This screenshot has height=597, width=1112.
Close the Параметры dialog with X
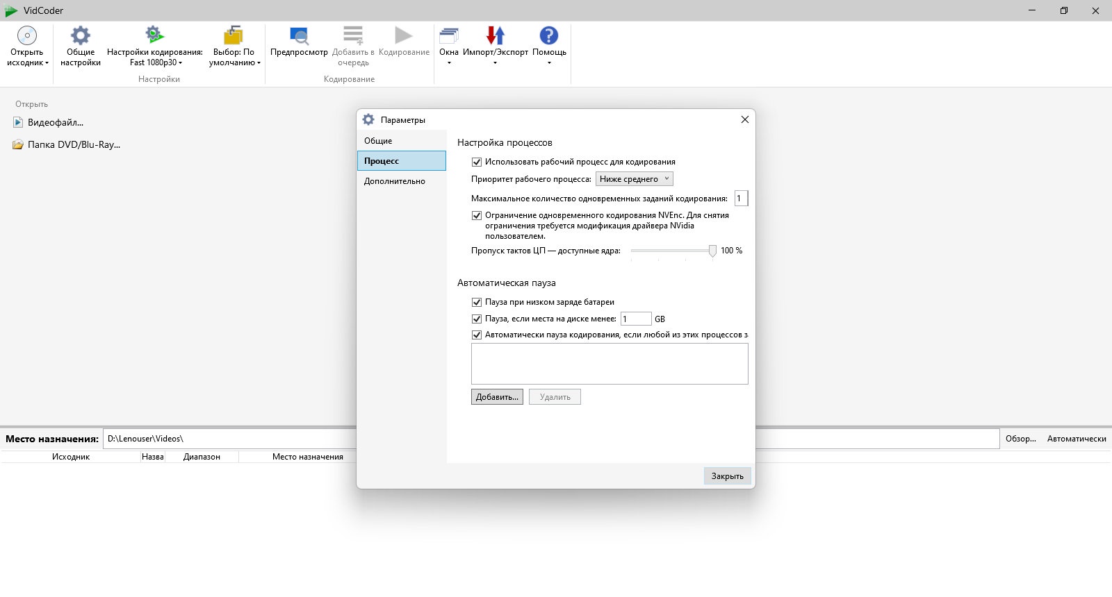pos(744,119)
